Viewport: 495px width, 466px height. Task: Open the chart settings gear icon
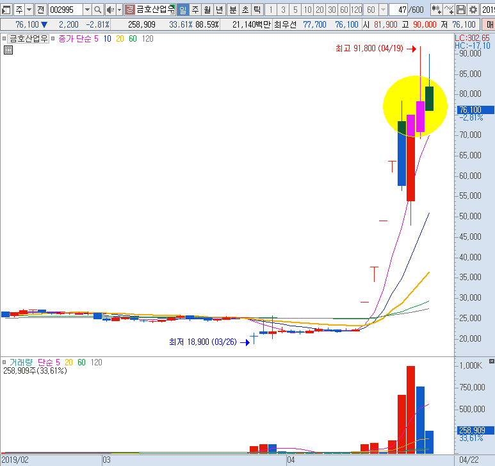[473, 10]
